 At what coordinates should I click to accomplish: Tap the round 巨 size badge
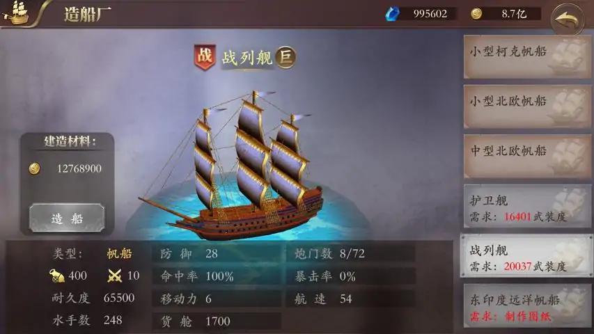[x=286, y=57]
